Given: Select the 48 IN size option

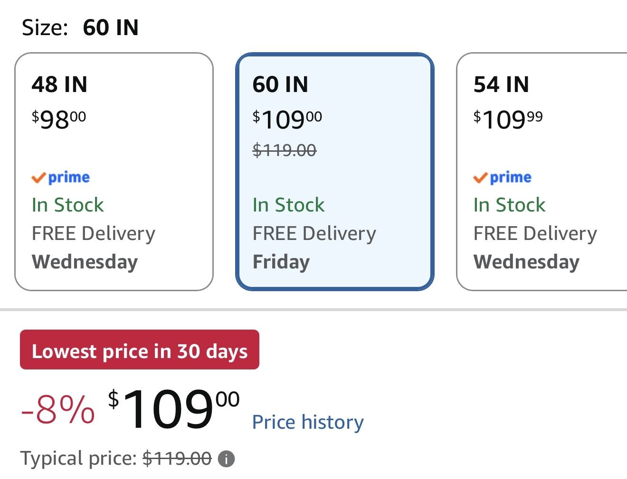Looking at the screenshot, I should tap(114, 171).
